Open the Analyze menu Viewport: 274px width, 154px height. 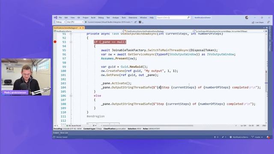click(x=116, y=18)
